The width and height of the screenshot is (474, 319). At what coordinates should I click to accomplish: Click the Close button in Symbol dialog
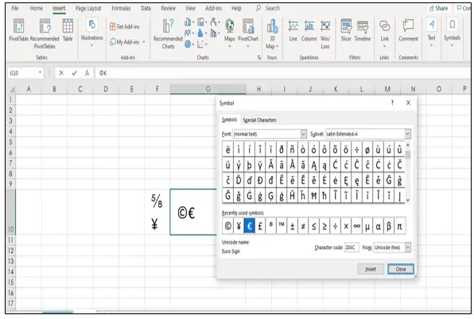[x=401, y=269]
